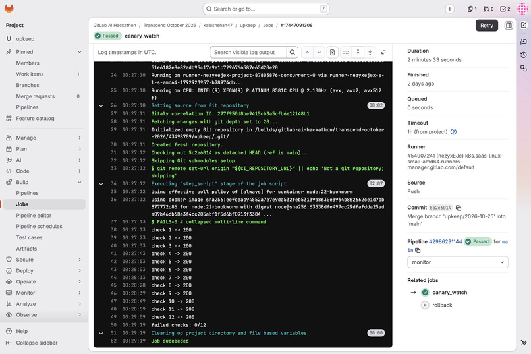Go to next search result arrow
Screen dimensions: 531x354
pyautogui.click(x=319, y=53)
